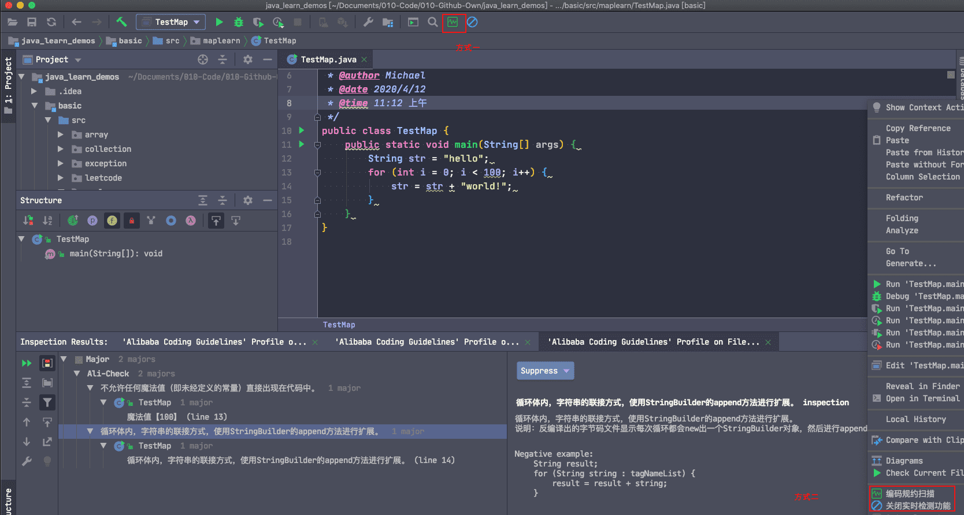Toggle Autoscroll from Source in Structure toolbar

pyautogui.click(x=236, y=221)
